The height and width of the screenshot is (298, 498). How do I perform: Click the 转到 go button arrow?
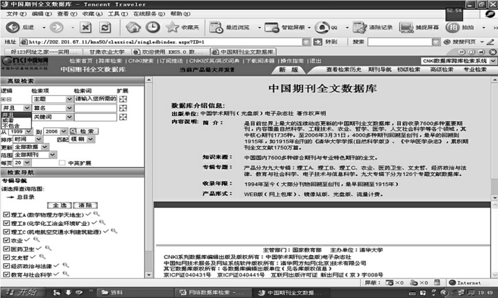click(x=317, y=42)
